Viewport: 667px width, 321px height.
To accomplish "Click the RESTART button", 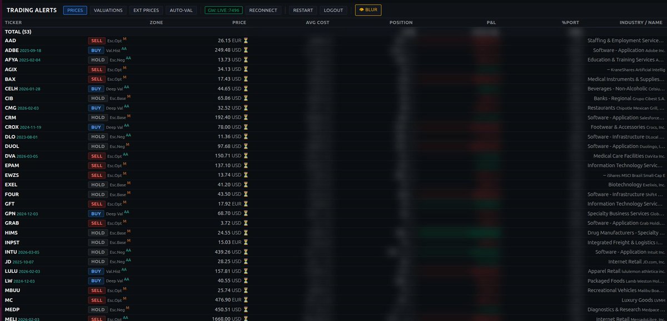I will pos(303,11).
